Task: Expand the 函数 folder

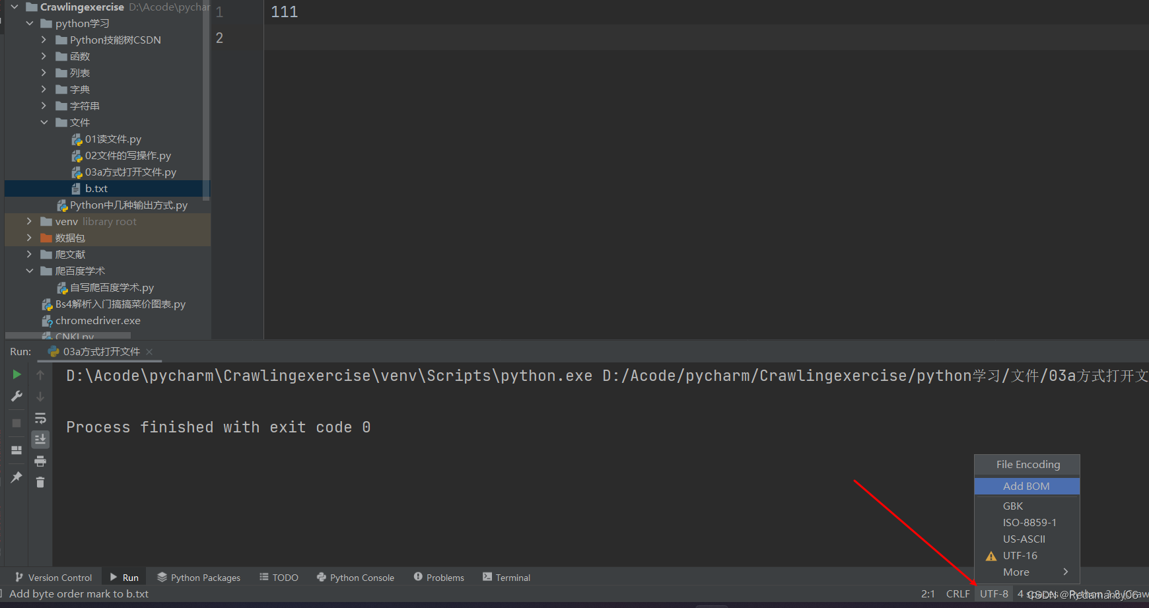Action: (44, 56)
